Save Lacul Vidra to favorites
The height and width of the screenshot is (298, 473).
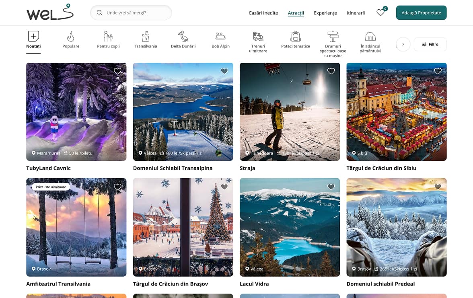[331, 187]
